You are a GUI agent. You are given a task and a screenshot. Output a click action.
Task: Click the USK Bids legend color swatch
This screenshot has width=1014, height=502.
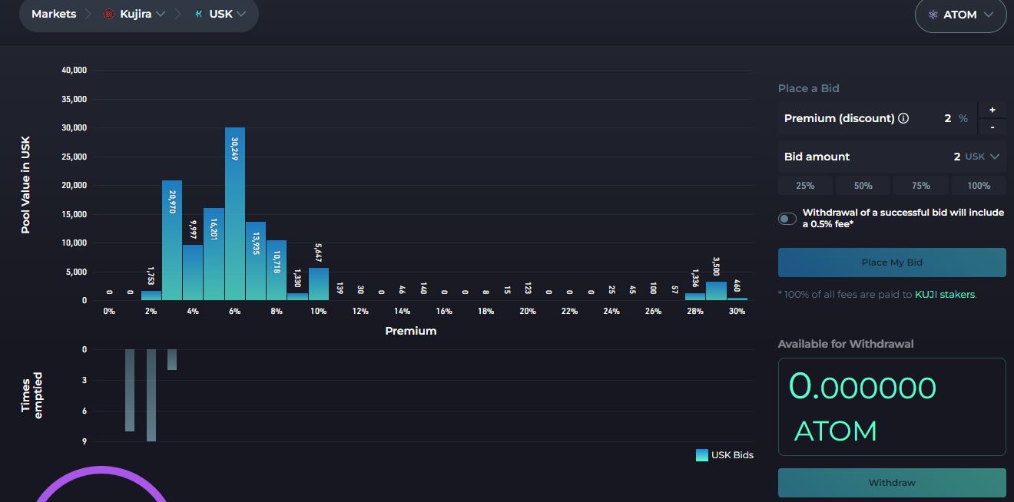[701, 455]
